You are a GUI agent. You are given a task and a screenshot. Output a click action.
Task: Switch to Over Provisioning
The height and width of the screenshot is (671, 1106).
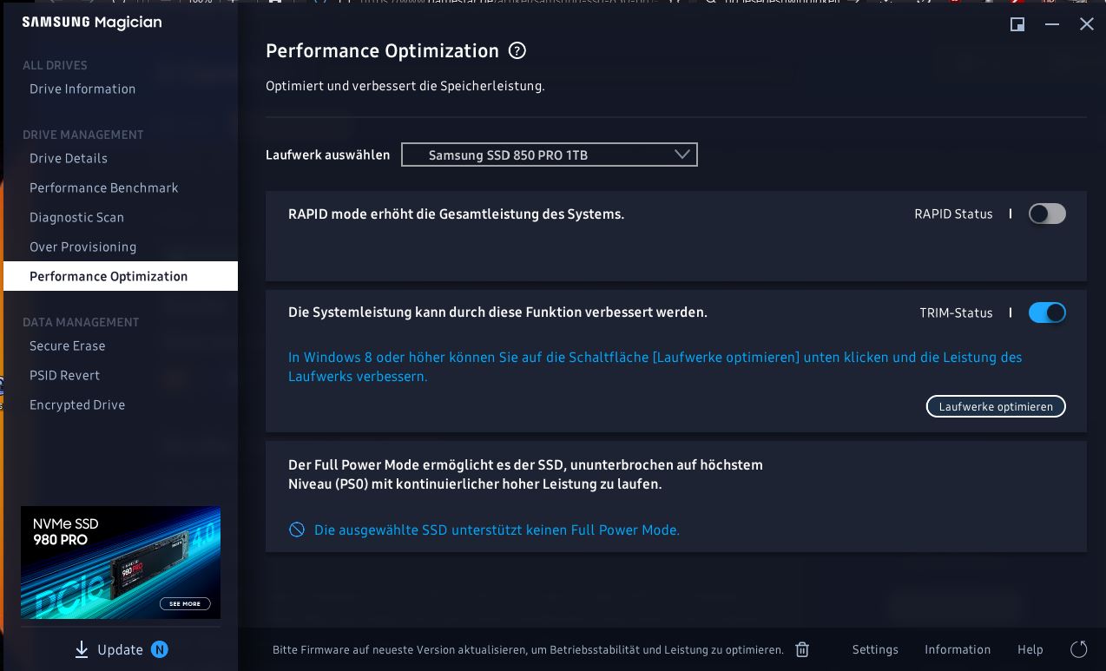point(82,247)
